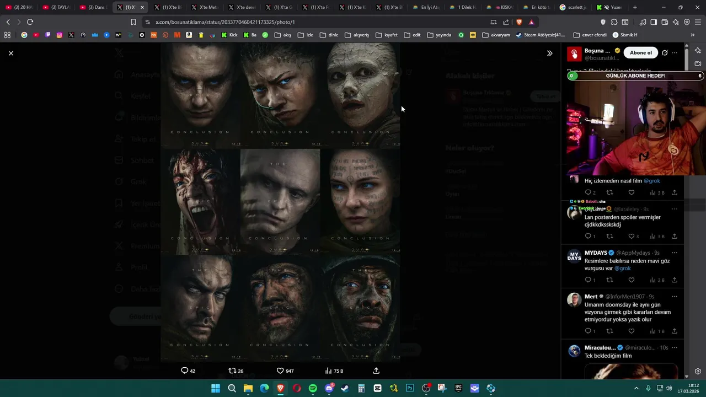The height and width of the screenshot is (397, 706).
Task: Open more options on the Mert reply
Action: [675, 297]
